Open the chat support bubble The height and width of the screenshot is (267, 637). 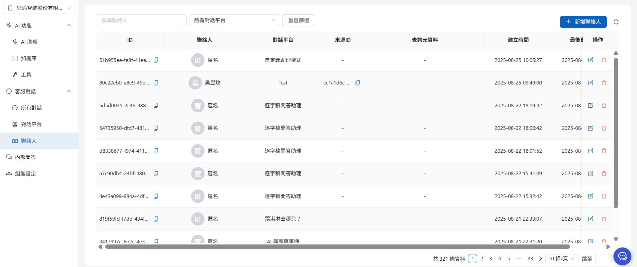pos(622,256)
